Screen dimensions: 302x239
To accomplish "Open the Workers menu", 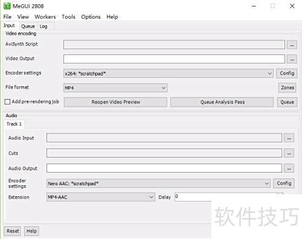I will pyautogui.click(x=45, y=17).
